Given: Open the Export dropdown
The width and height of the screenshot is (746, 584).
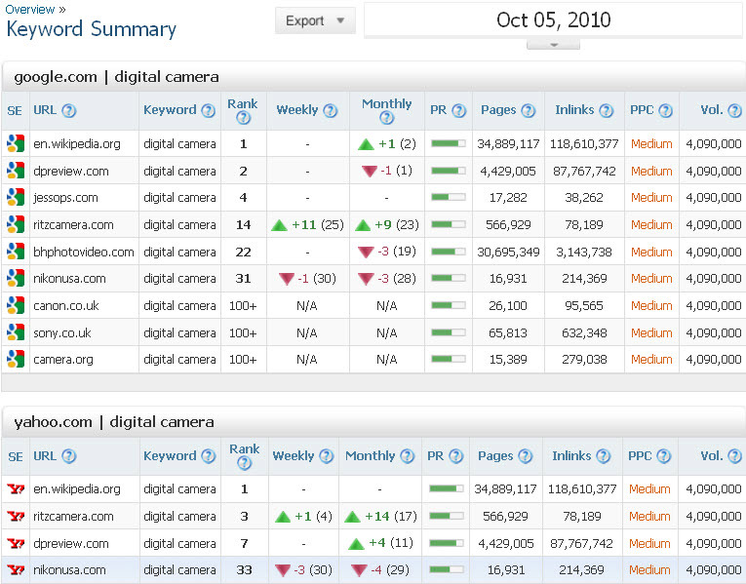Looking at the screenshot, I should 315,20.
